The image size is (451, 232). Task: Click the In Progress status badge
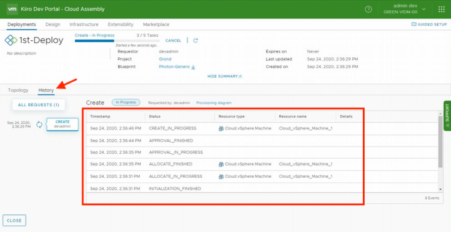pyautogui.click(x=126, y=103)
